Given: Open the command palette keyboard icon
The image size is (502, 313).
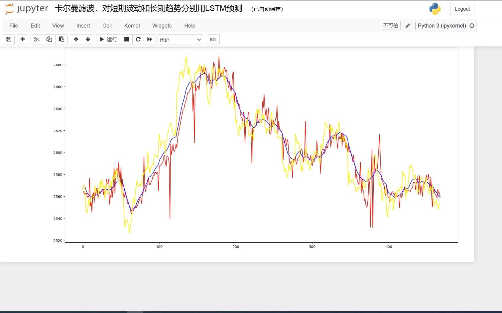Looking at the screenshot, I should click(x=213, y=39).
